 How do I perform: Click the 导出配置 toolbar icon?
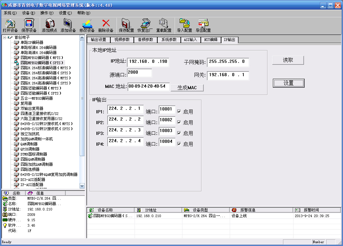(x=203, y=23)
